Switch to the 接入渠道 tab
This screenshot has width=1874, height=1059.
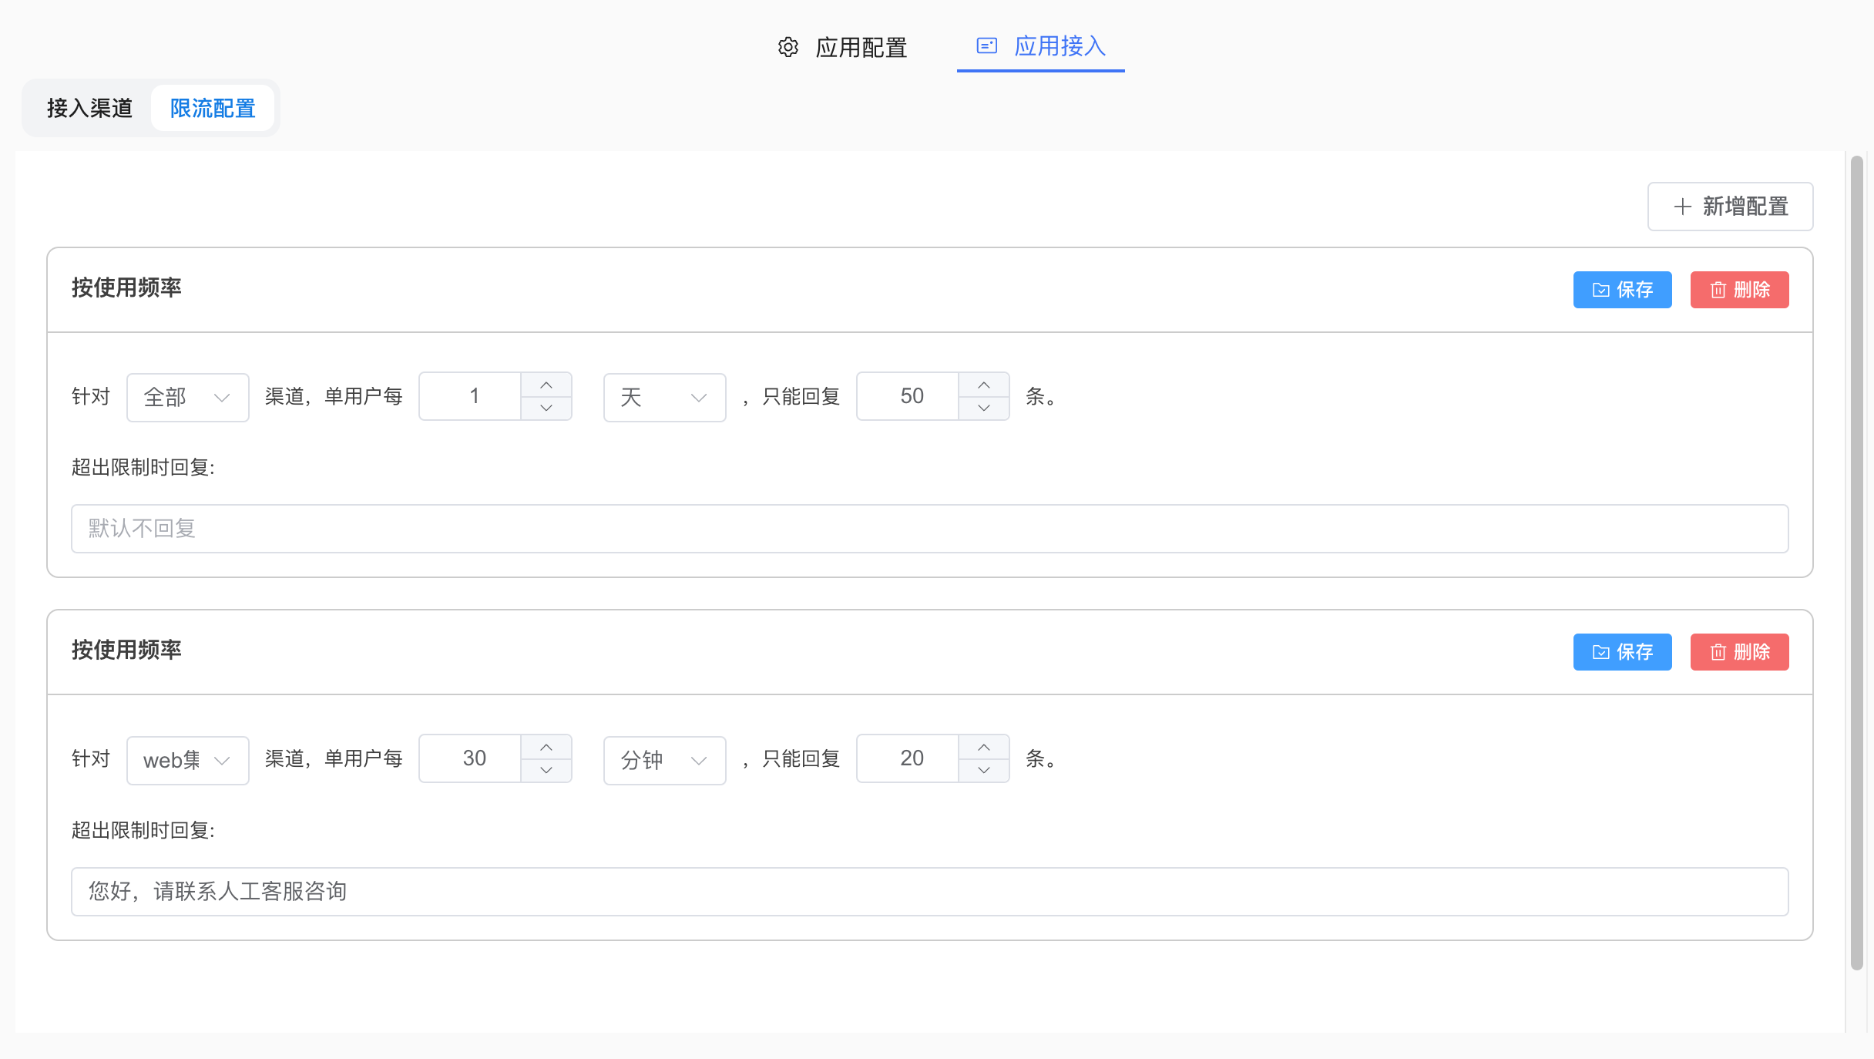point(89,108)
